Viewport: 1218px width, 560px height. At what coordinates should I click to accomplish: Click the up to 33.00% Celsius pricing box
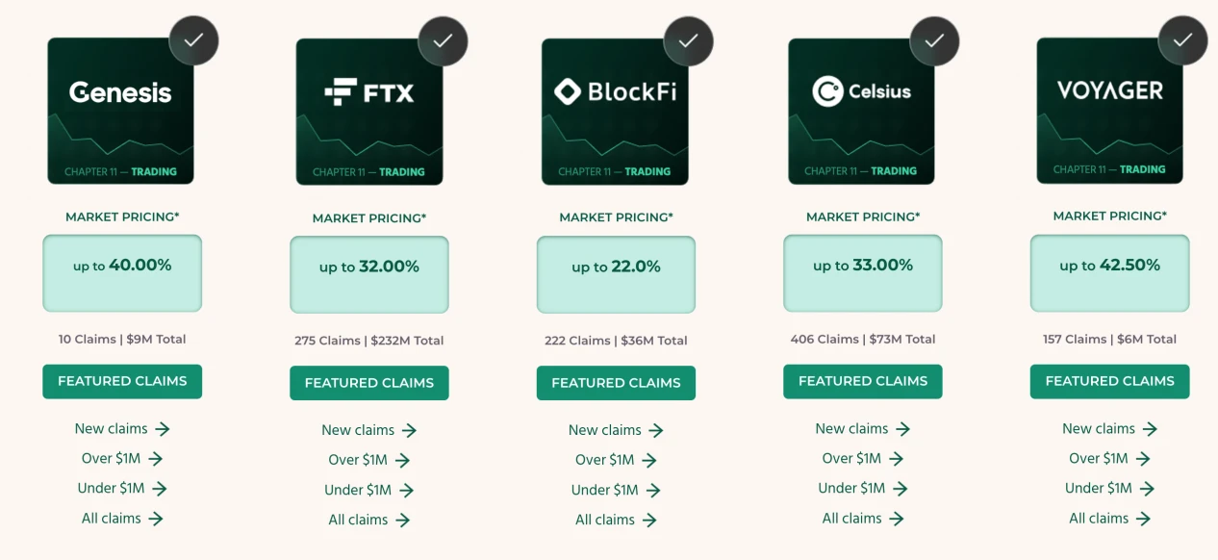[862, 273]
